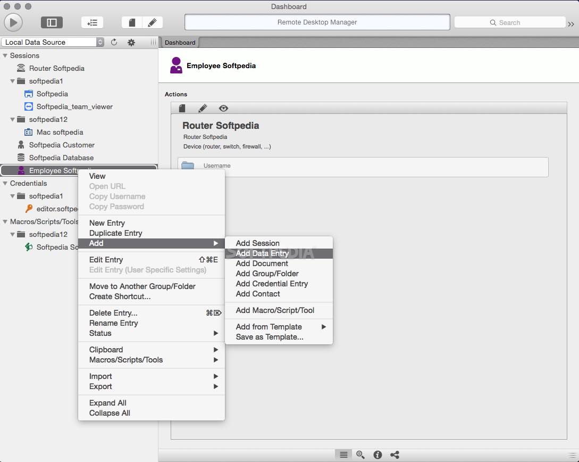Click the Softpedia Customer person icon
The width and height of the screenshot is (579, 462).
21,145
